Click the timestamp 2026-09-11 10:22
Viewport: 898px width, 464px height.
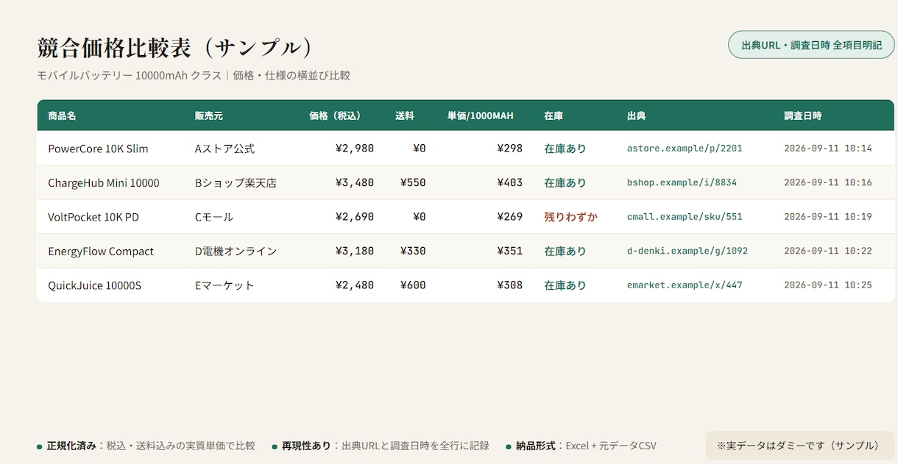[x=828, y=251]
